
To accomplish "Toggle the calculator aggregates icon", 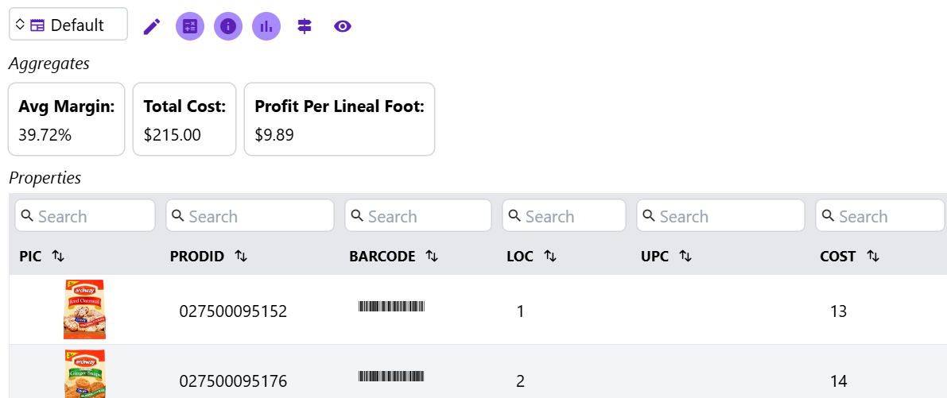I will 190,26.
